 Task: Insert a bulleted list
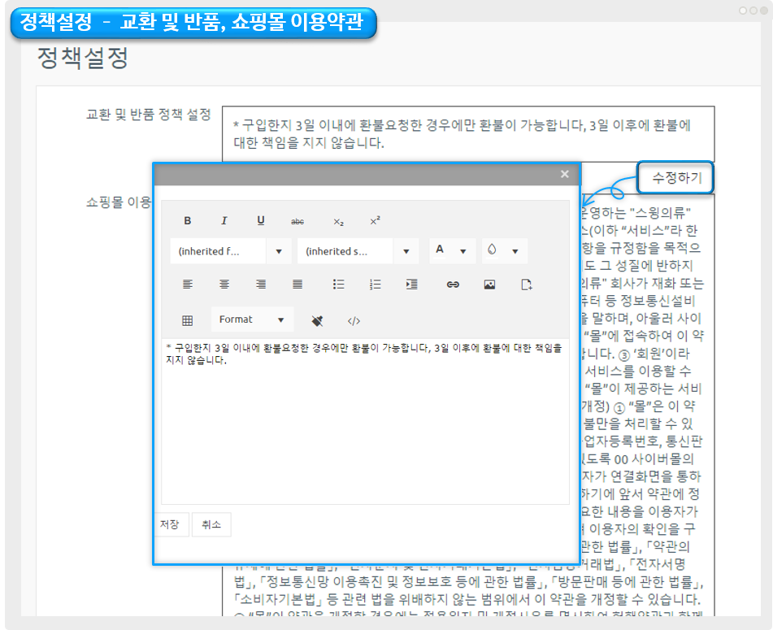(339, 285)
